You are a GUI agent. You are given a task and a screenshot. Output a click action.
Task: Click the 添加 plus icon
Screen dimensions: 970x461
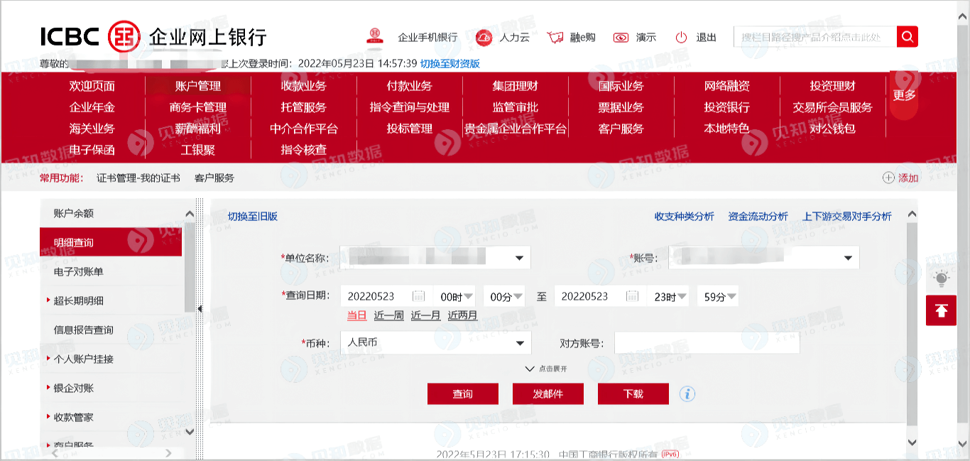(x=888, y=178)
